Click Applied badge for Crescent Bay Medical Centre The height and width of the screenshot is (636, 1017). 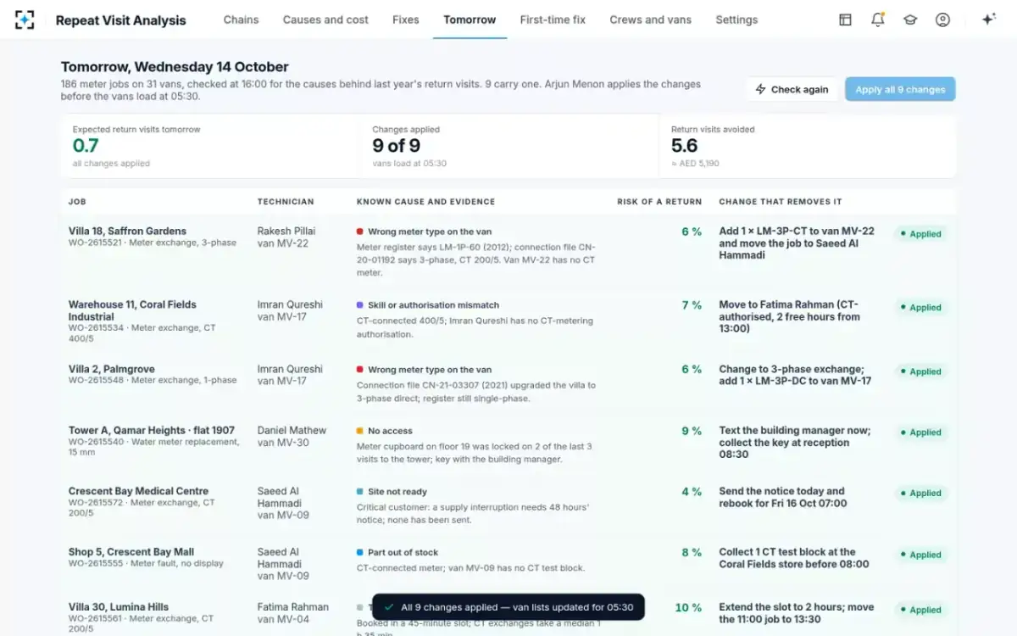[x=920, y=494]
